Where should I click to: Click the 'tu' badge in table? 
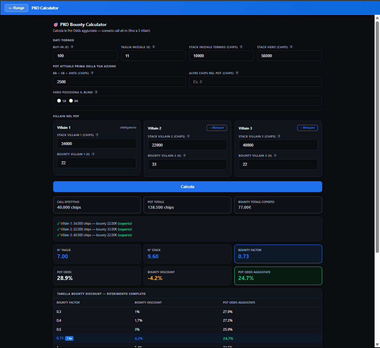coord(69,338)
